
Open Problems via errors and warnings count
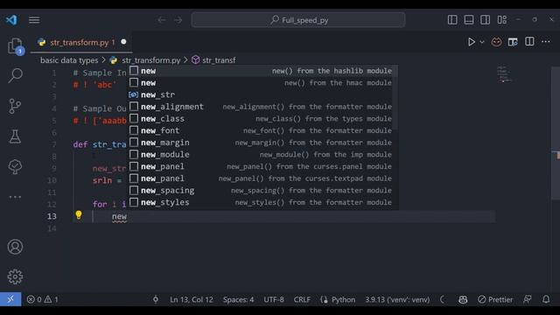[x=43, y=299]
